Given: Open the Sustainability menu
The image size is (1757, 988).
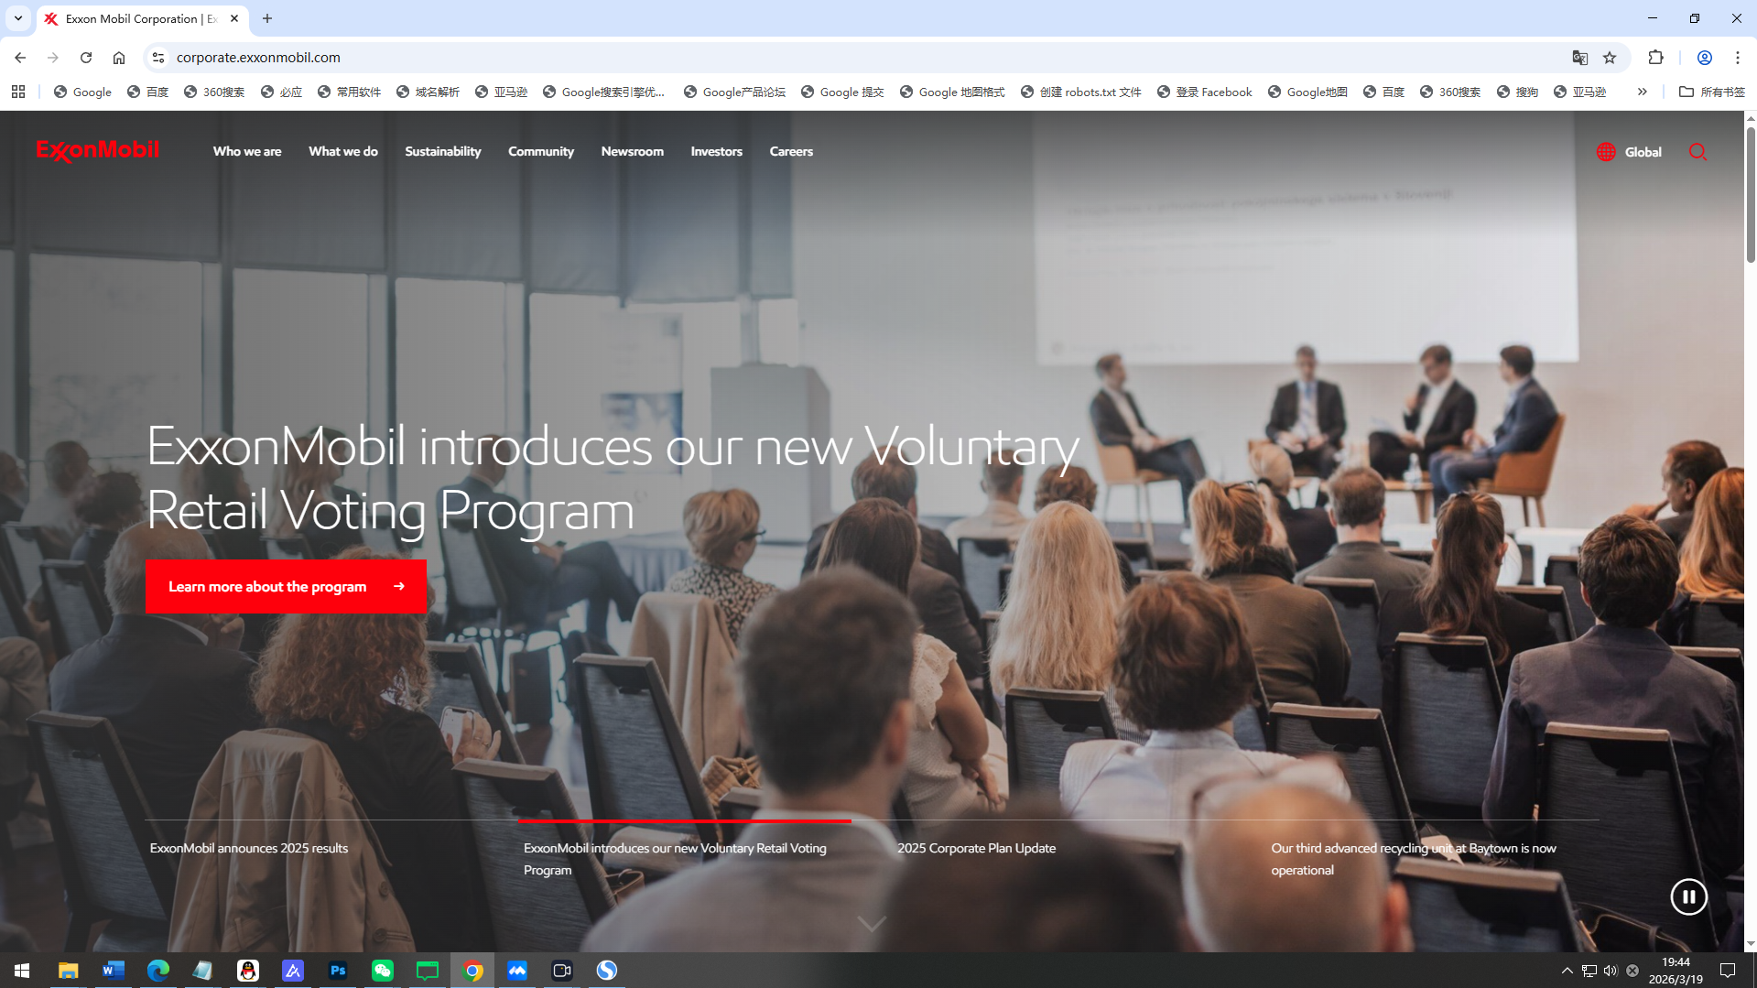Looking at the screenshot, I should (x=443, y=152).
